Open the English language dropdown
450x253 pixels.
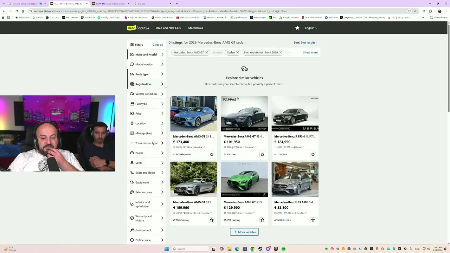click(x=311, y=28)
